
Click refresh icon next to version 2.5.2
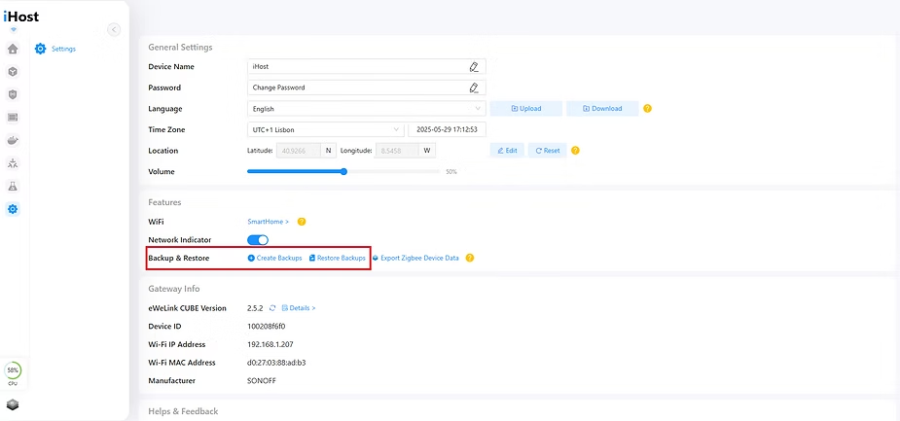click(x=273, y=308)
